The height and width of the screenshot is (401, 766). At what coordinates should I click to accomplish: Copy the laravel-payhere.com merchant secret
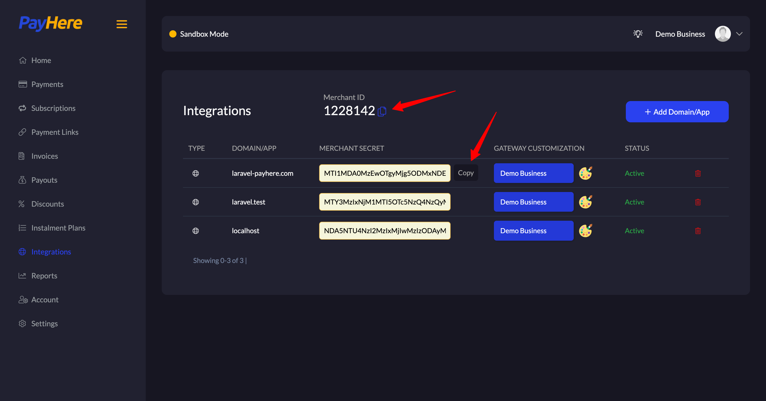click(x=465, y=173)
